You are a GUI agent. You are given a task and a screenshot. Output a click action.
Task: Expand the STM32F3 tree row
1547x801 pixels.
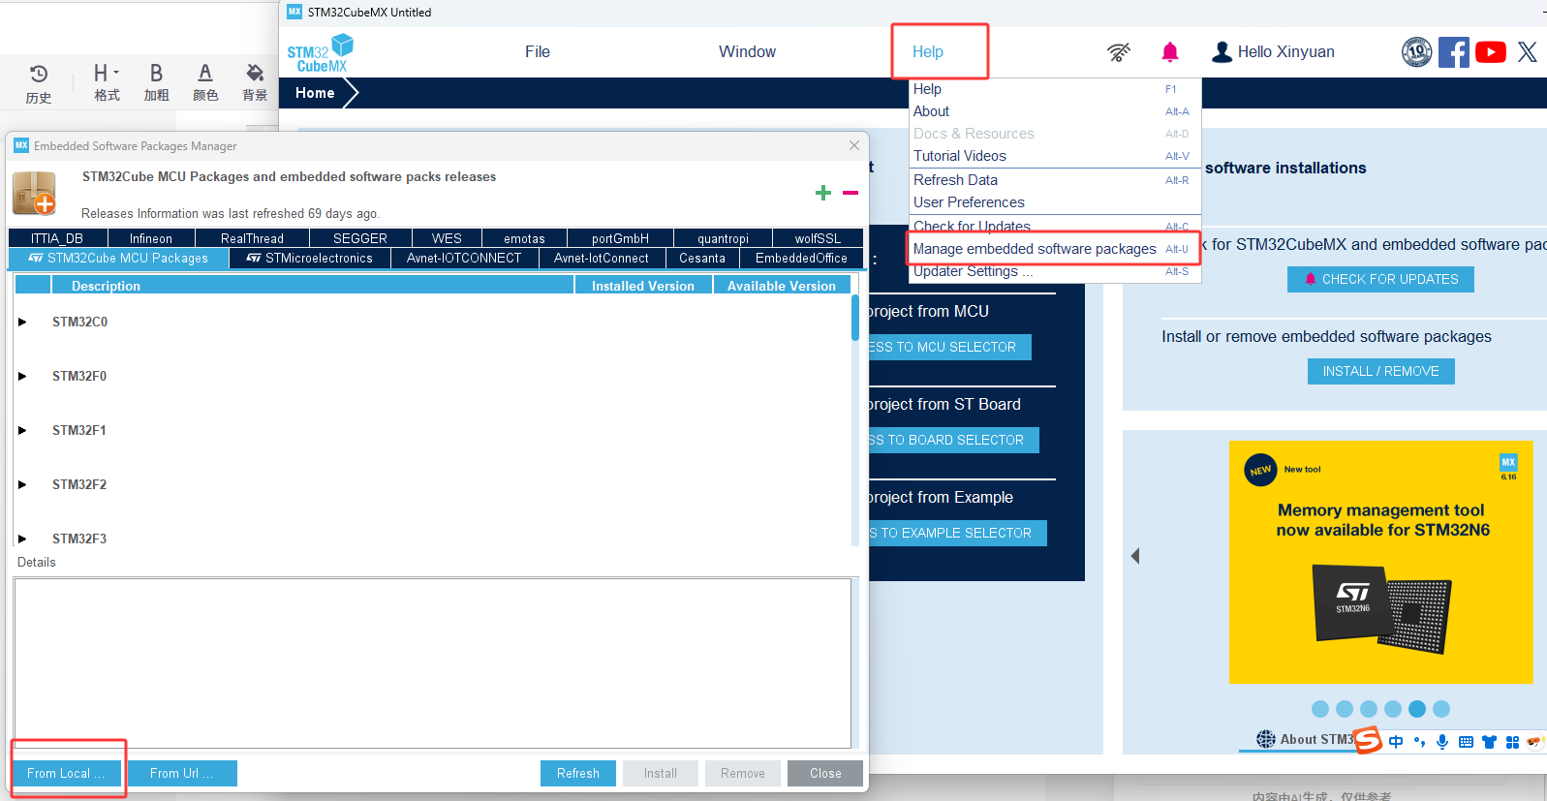click(x=22, y=539)
